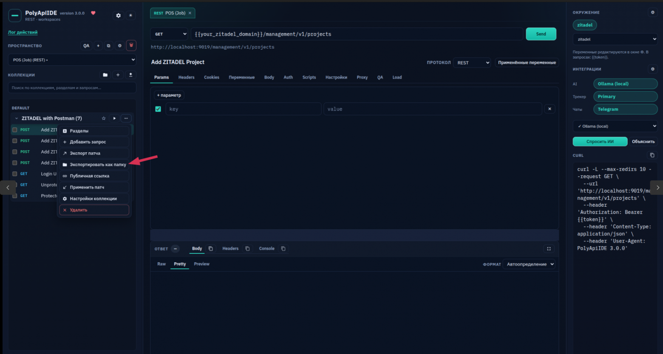Screen dimensions: 663x354
Task: Click the Send button
Action: click(541, 34)
